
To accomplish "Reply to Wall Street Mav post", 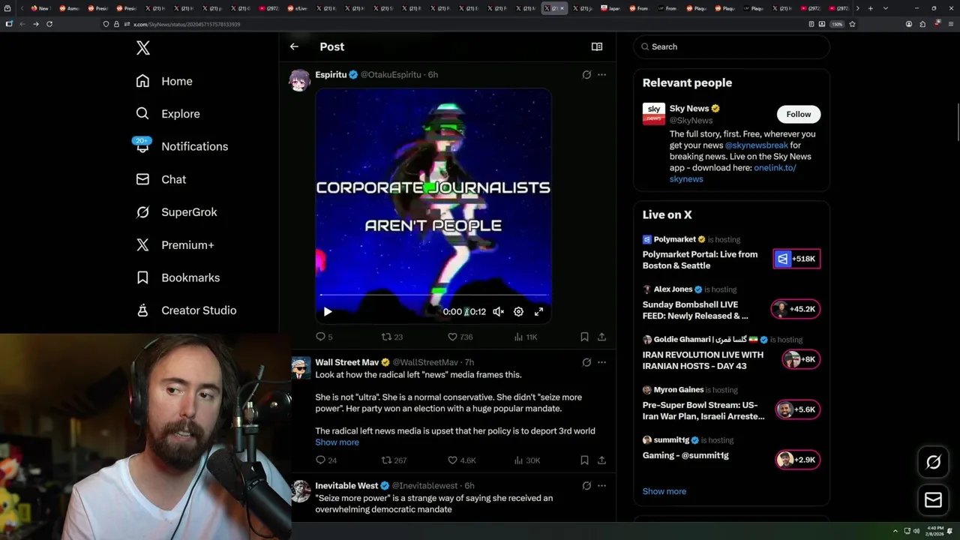I will pyautogui.click(x=325, y=460).
